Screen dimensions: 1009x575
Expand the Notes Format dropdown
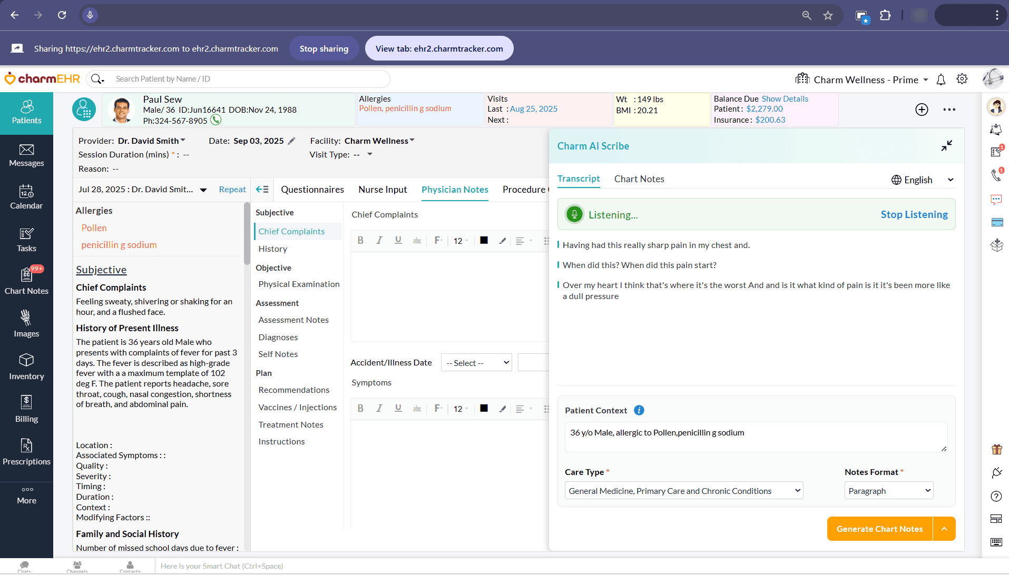(x=889, y=491)
